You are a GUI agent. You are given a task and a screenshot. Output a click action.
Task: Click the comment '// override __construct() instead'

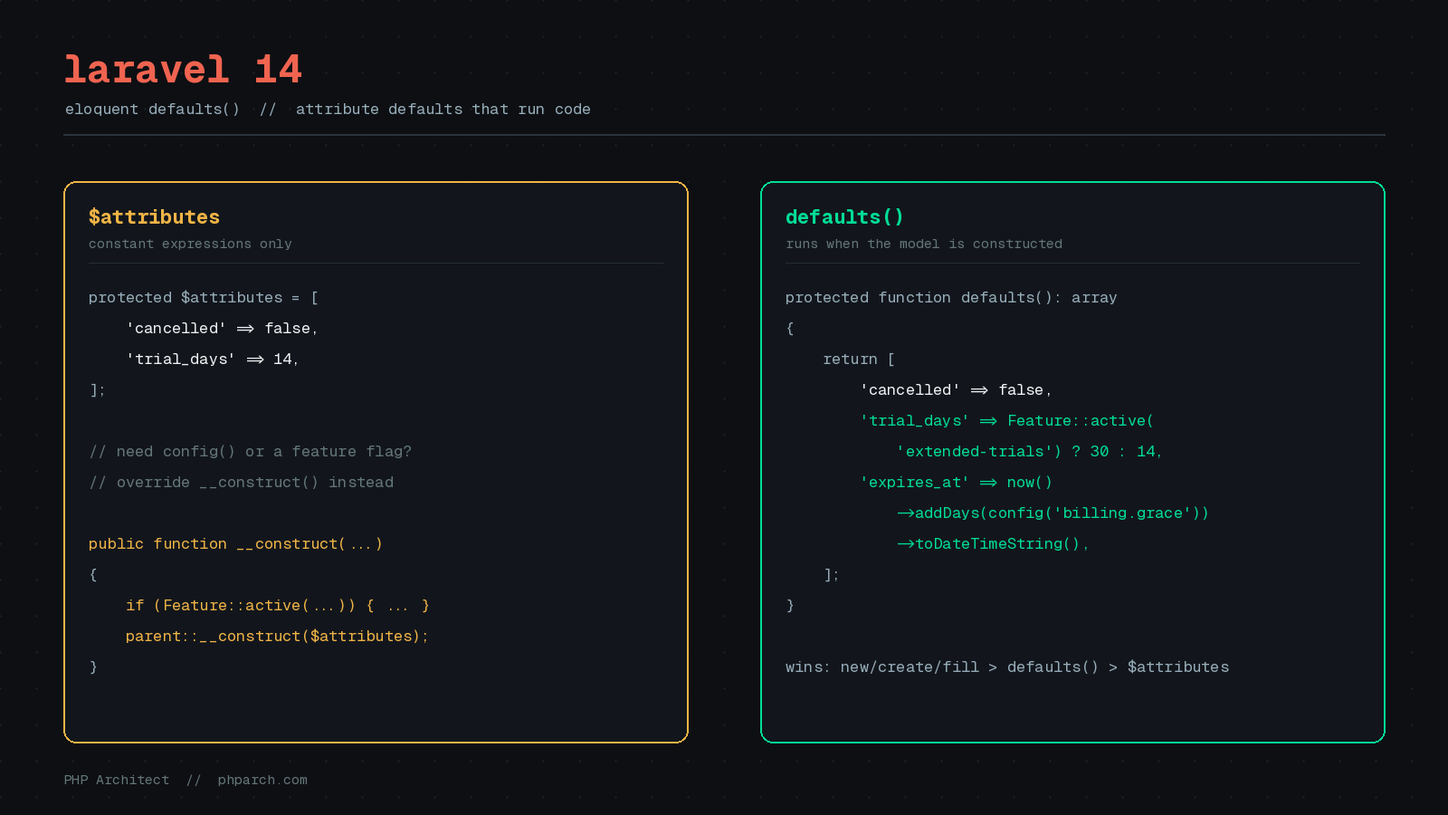[242, 483]
